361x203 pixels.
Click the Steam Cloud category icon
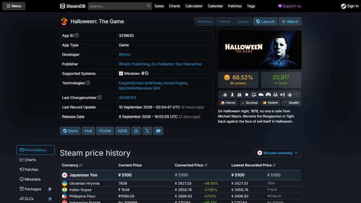(261, 95)
